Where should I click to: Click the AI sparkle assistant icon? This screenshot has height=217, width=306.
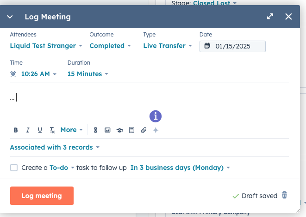(156, 130)
